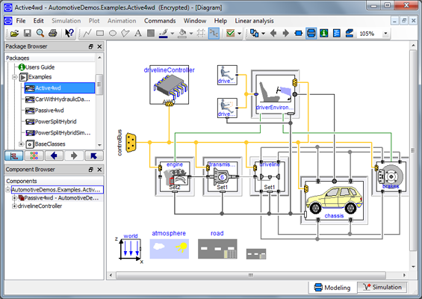
Task: Expand drivelineController component node
Action: [14, 206]
